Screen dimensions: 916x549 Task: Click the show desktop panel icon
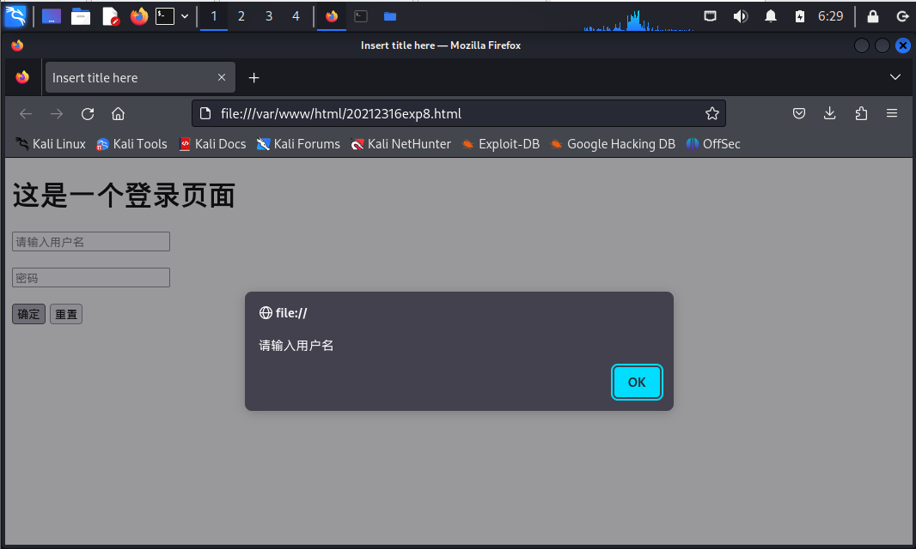(52, 16)
